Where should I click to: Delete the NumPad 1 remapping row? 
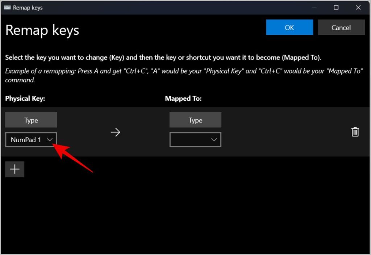click(355, 132)
